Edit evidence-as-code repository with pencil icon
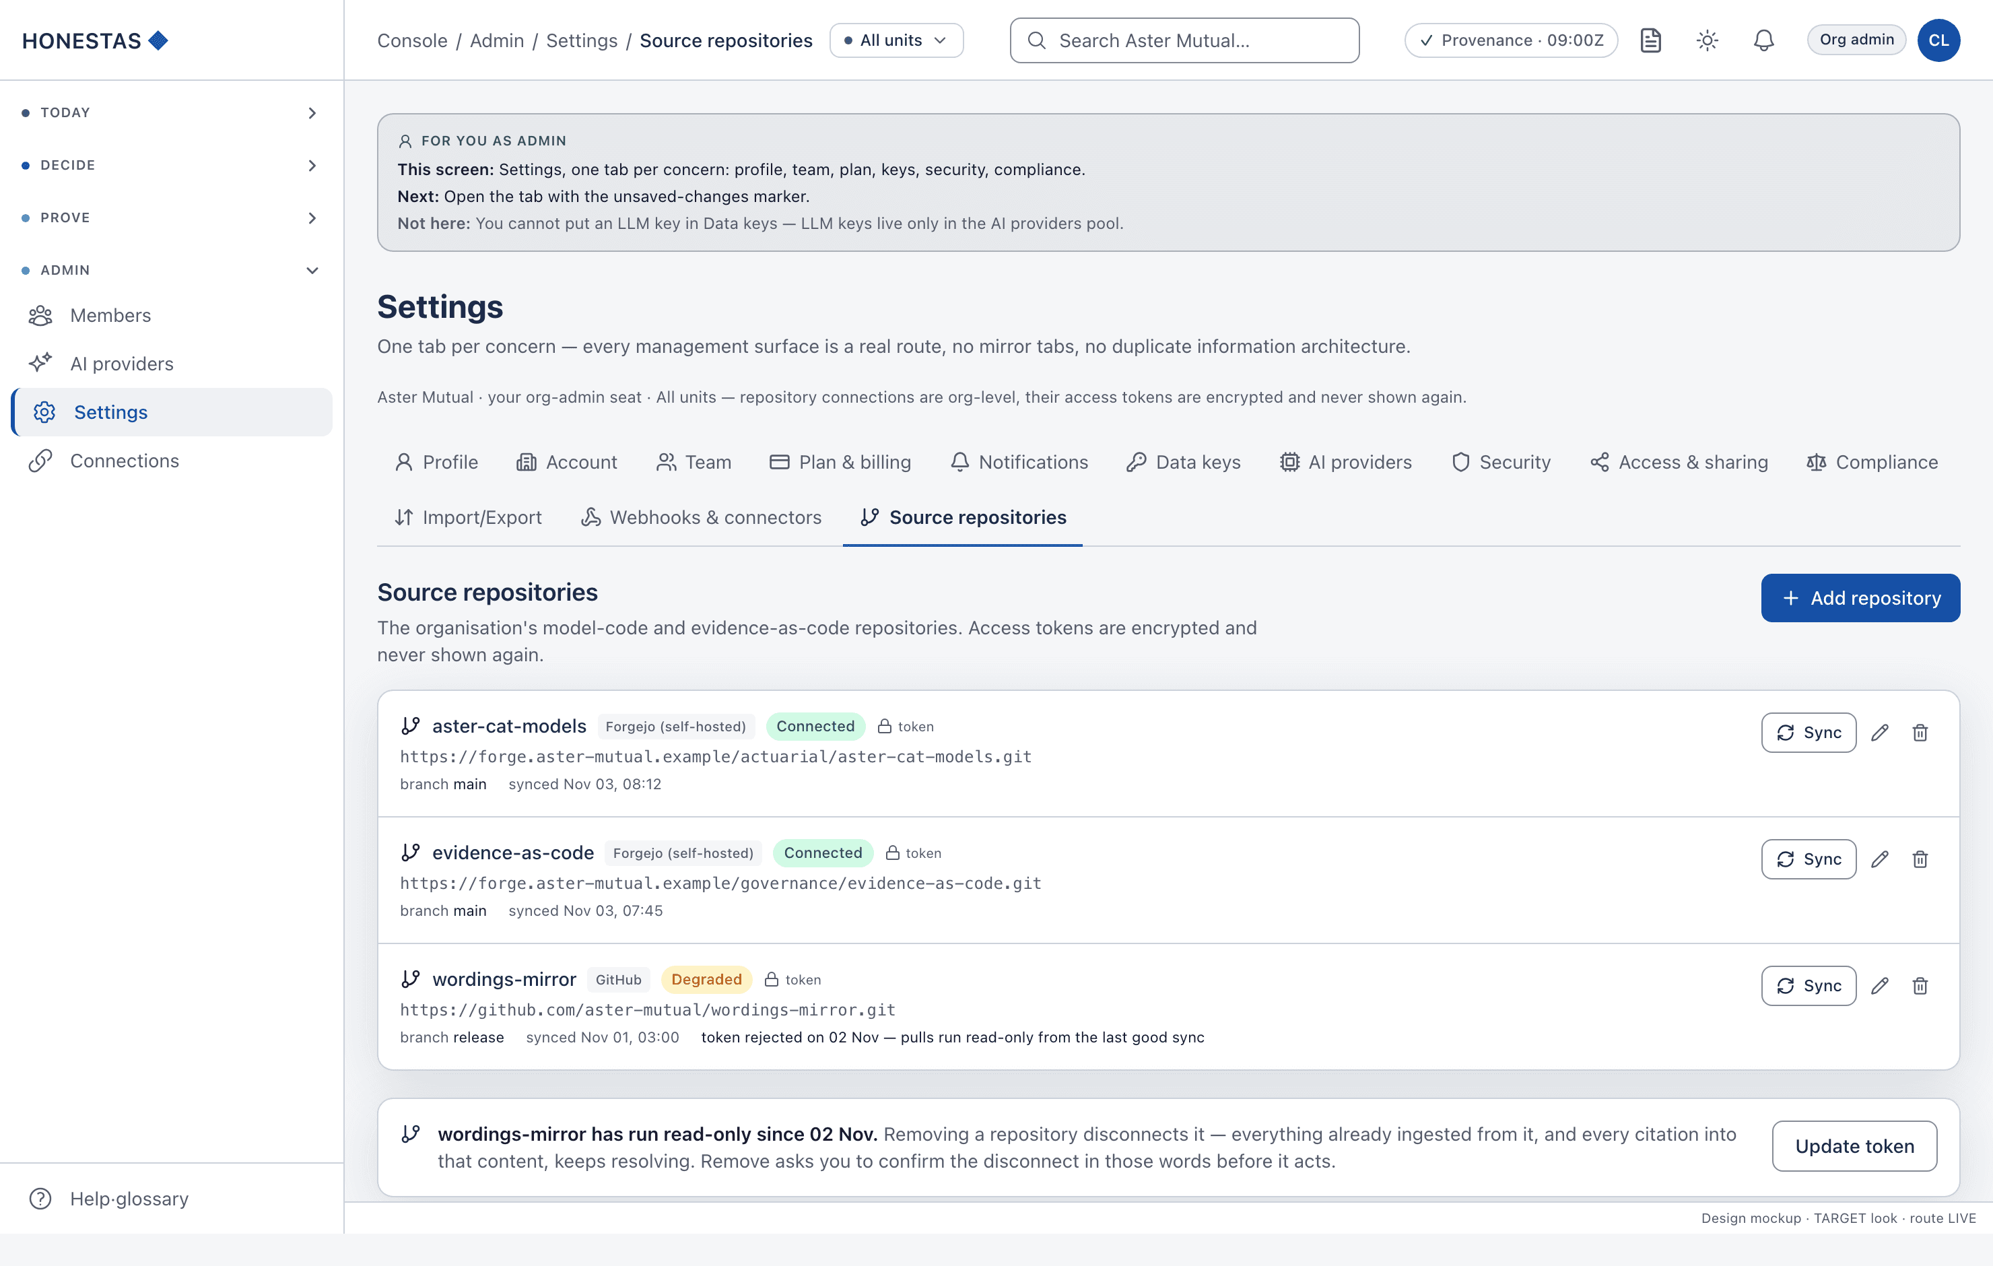The height and width of the screenshot is (1266, 1993). point(1880,859)
